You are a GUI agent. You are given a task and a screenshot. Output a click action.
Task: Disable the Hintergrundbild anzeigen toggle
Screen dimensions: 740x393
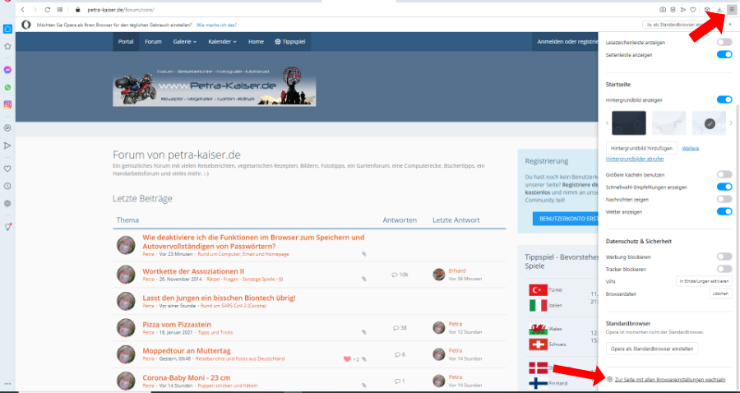point(724,99)
